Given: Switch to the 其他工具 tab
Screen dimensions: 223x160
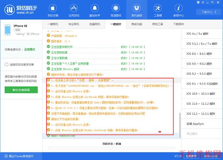Looking at the screenshot, I should 158,24.
